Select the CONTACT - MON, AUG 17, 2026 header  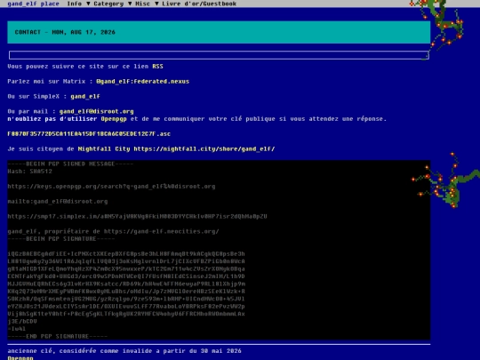pos(219,32)
